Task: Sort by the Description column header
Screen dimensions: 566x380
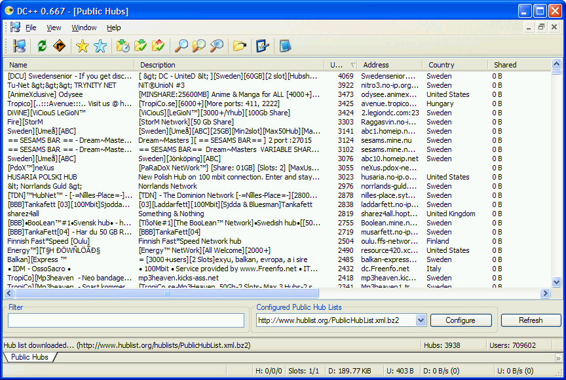Action: click(229, 65)
